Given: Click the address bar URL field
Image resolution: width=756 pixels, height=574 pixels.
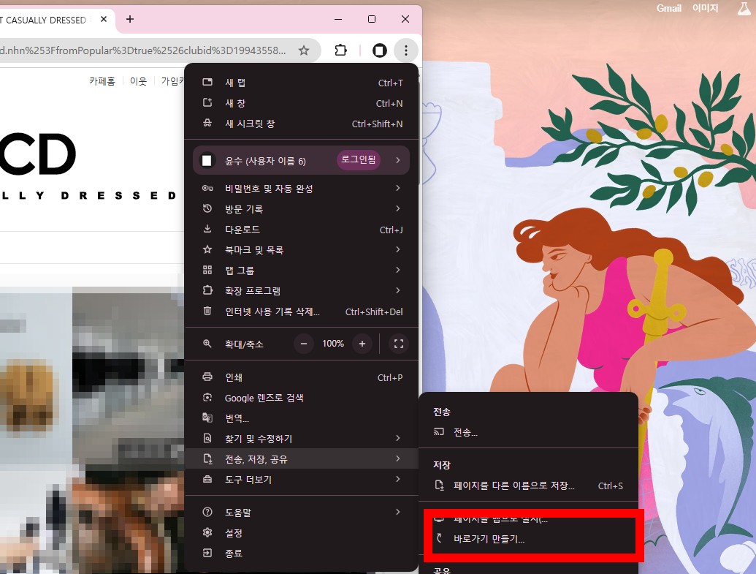Looking at the screenshot, I should [x=146, y=50].
